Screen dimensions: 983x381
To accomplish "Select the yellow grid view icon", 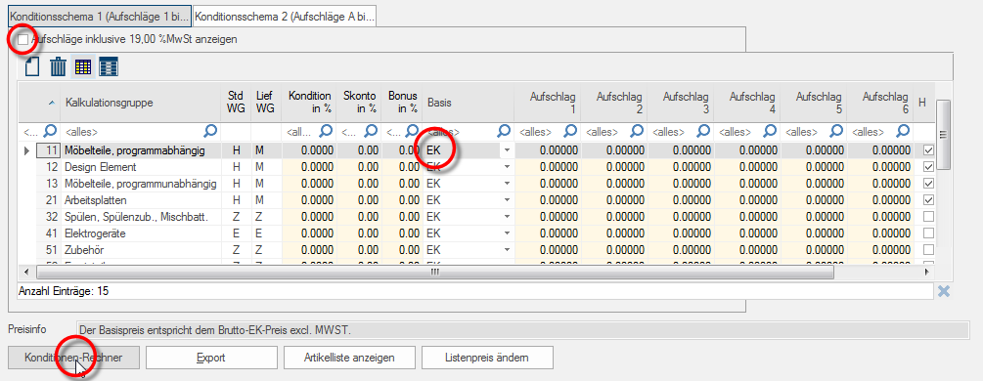I will pos(83,66).
